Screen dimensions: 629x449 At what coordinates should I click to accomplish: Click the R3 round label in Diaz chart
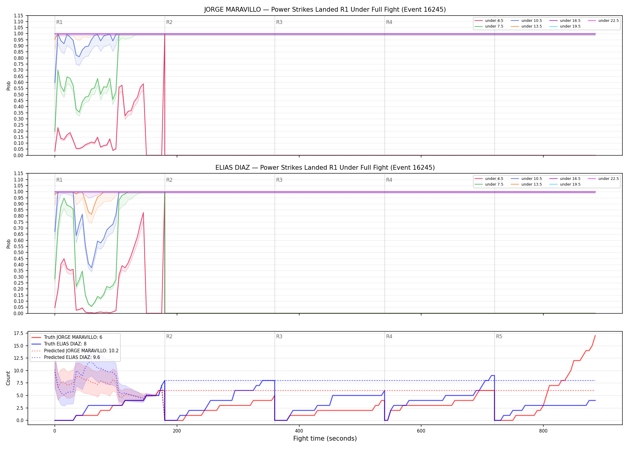tap(279, 180)
